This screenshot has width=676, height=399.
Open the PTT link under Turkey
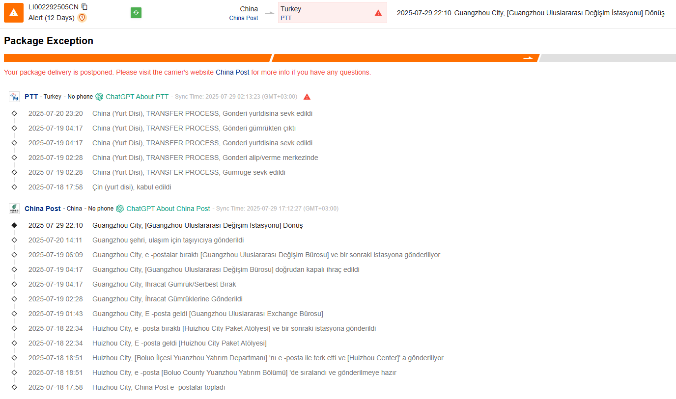coord(286,18)
